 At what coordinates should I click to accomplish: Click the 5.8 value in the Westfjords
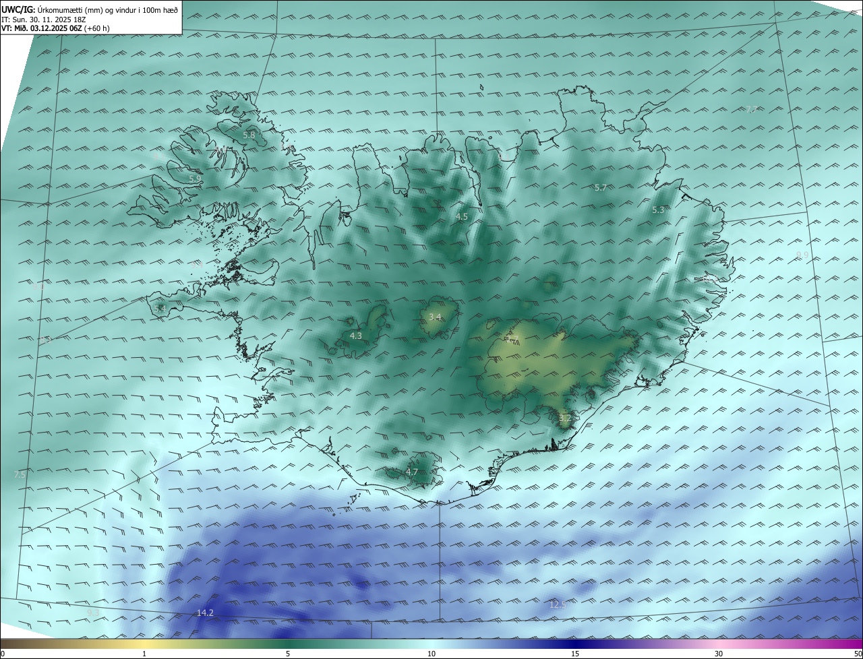[x=249, y=135]
